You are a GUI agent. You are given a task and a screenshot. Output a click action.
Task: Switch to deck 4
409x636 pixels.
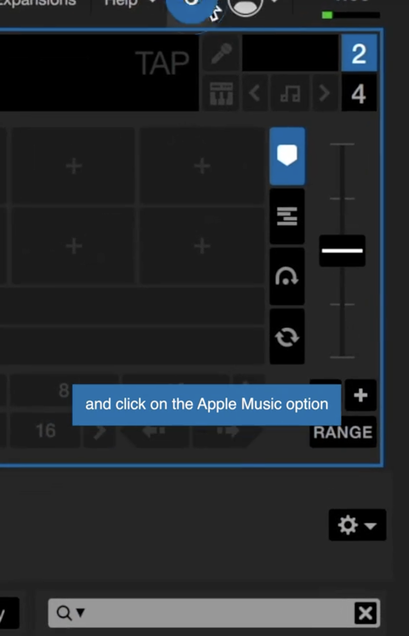359,94
